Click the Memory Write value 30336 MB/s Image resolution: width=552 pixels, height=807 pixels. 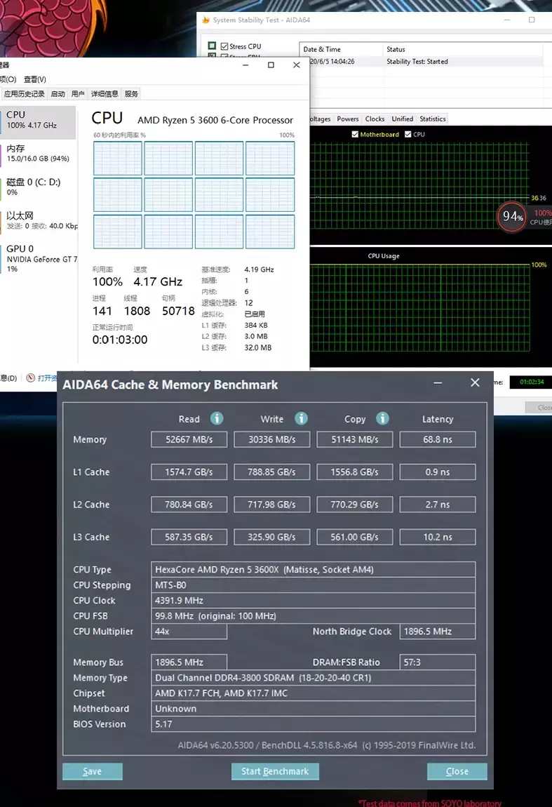pyautogui.click(x=271, y=439)
